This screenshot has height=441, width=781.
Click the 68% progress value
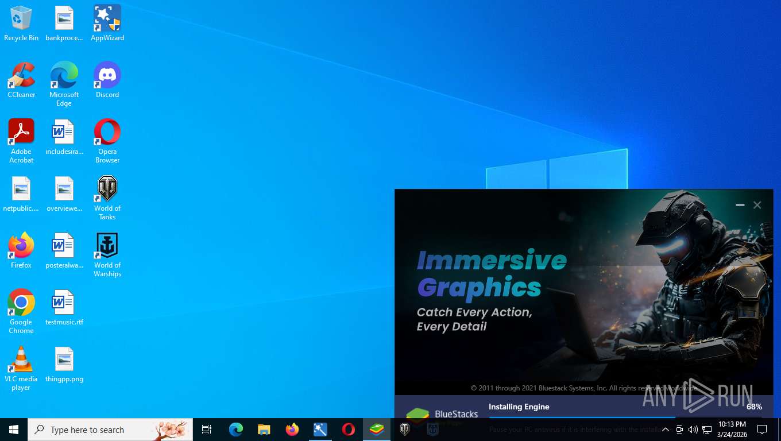click(x=754, y=407)
